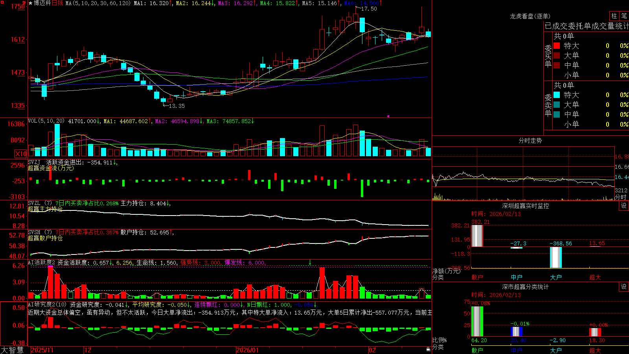Click the 日线 period label

click(57, 3)
